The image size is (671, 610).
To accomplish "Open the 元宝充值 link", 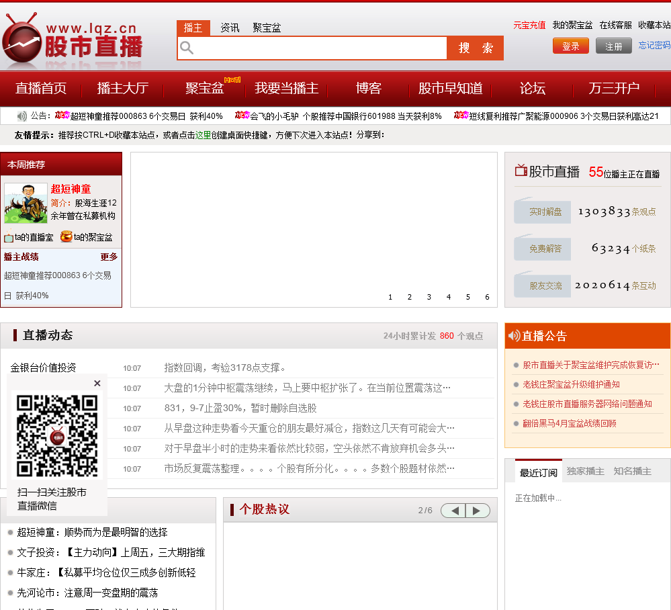I will click(529, 26).
